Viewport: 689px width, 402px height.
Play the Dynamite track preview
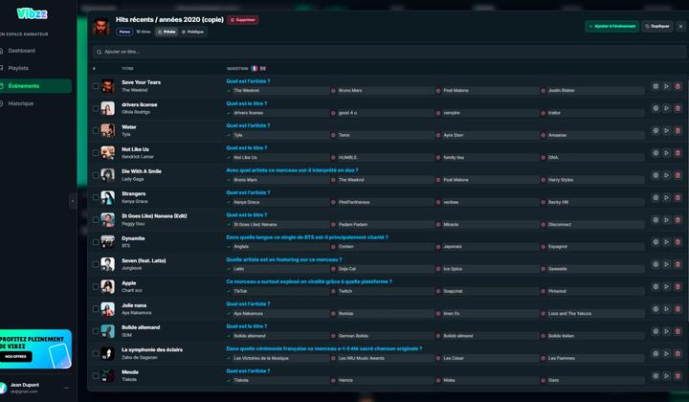(x=666, y=242)
